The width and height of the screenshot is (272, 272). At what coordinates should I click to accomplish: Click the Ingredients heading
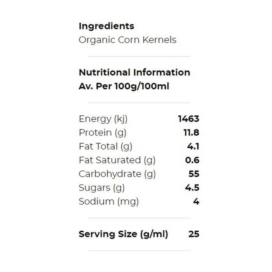(x=106, y=26)
